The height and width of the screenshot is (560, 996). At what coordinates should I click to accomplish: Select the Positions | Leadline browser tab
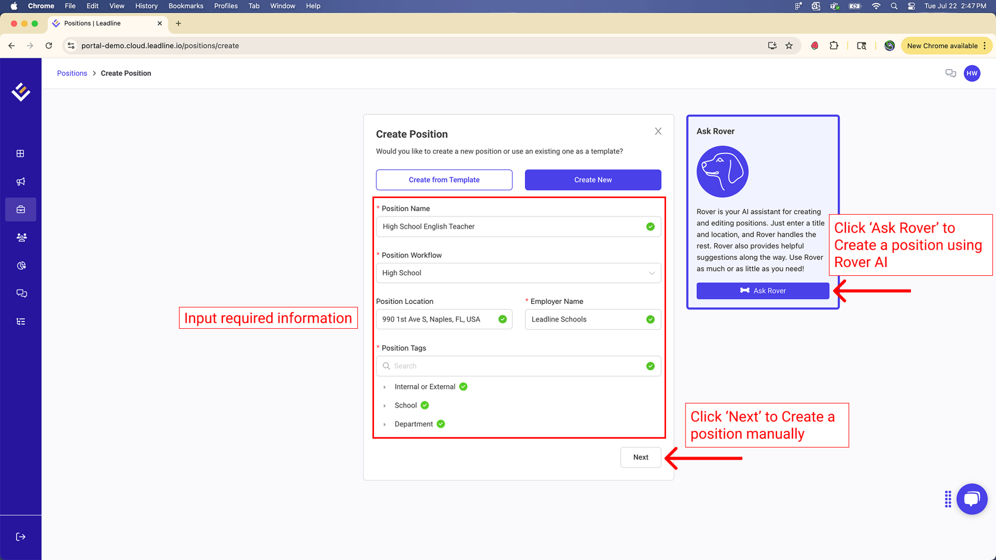(x=107, y=23)
